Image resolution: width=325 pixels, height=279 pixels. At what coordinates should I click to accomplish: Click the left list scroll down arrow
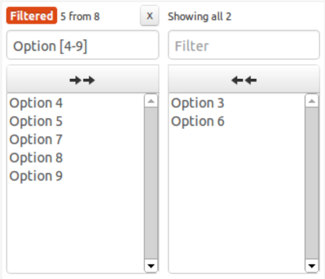pos(151,266)
